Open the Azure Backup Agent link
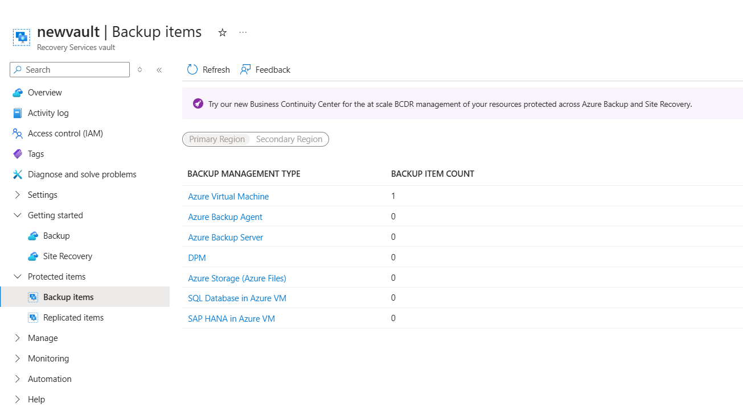Screen dimensions: 743x420 coord(225,217)
